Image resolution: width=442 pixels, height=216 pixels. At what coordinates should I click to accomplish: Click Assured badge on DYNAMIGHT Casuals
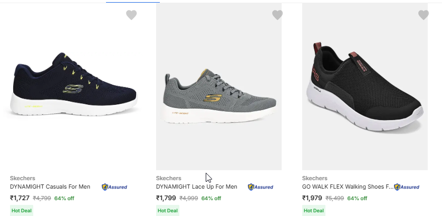114,187
